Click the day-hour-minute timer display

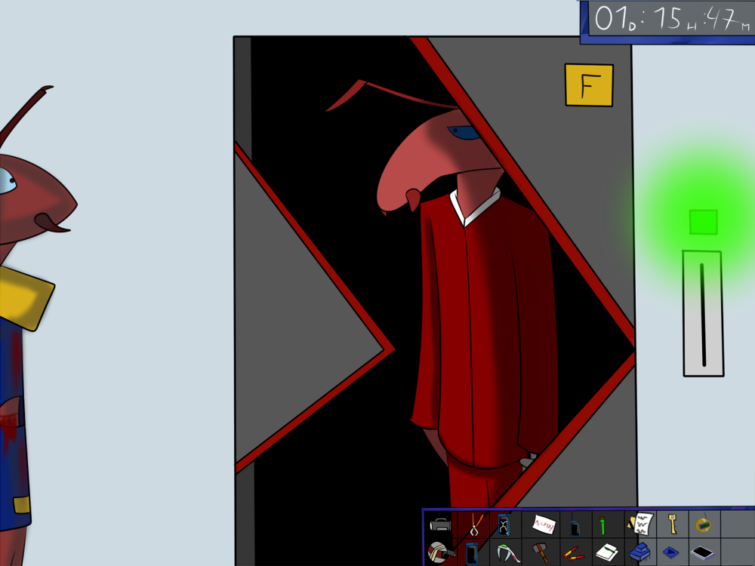[x=667, y=20]
